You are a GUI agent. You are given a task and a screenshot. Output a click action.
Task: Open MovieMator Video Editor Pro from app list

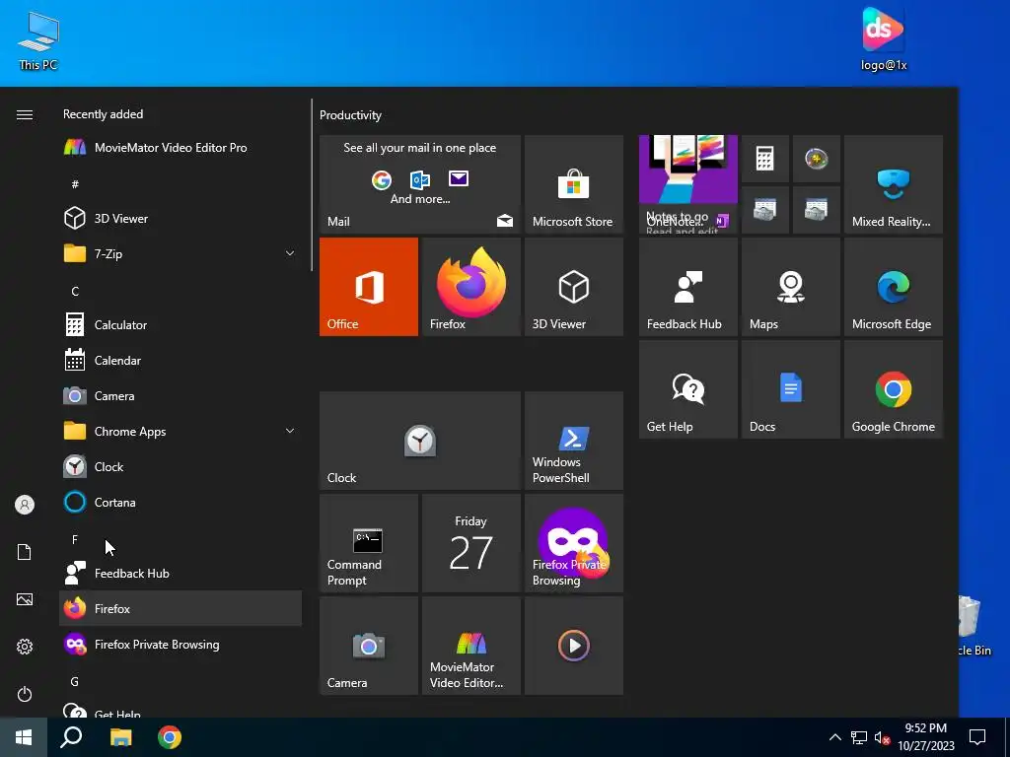(180, 148)
